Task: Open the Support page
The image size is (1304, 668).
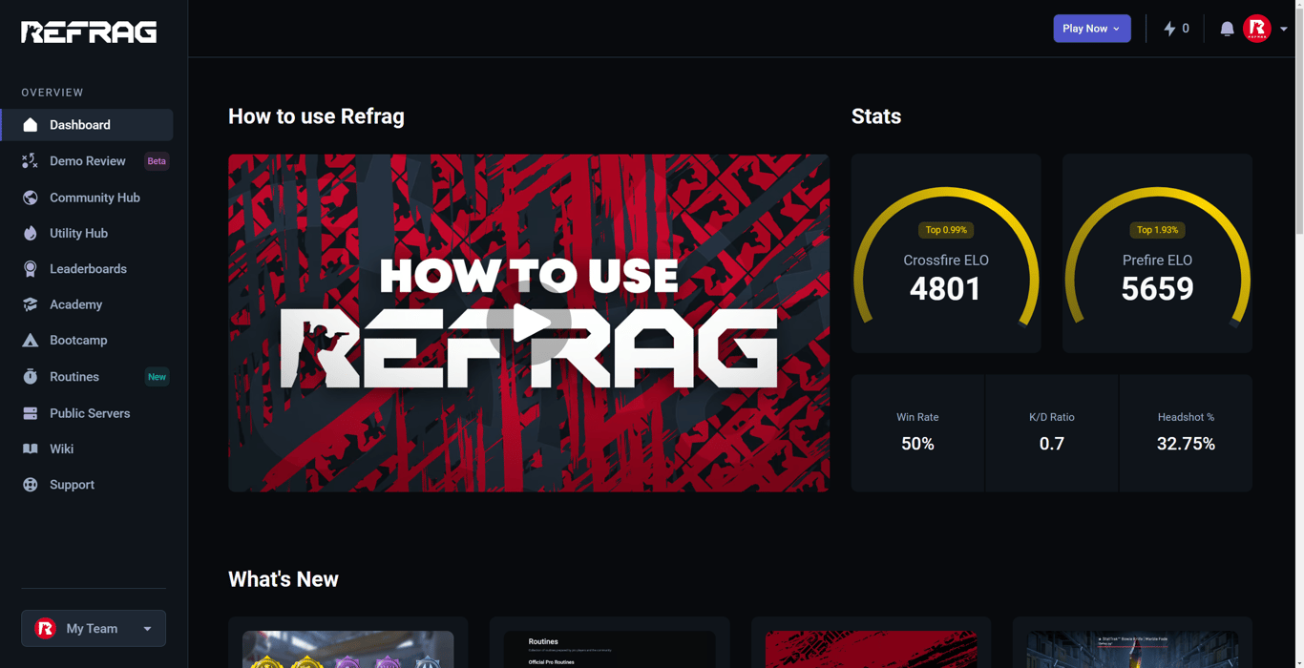Action: point(87,485)
